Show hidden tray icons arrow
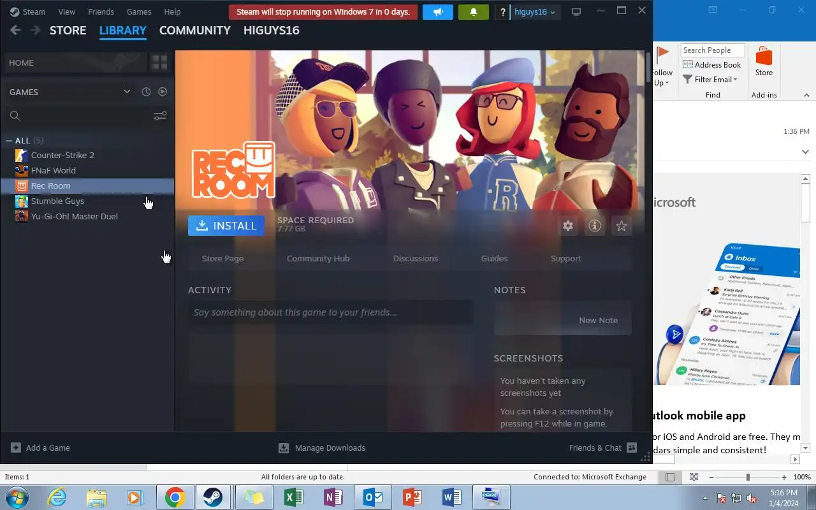 [x=705, y=498]
